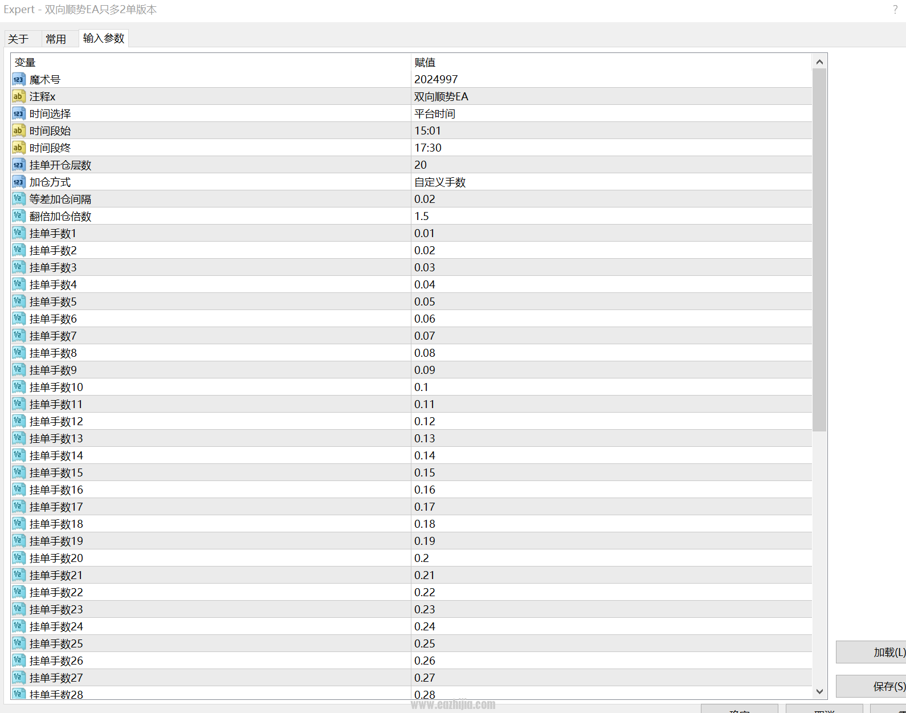Select the 挂单手数27 value 0.27

click(x=425, y=678)
